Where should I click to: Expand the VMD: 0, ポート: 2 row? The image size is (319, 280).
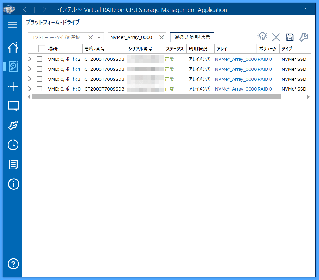[30, 59]
